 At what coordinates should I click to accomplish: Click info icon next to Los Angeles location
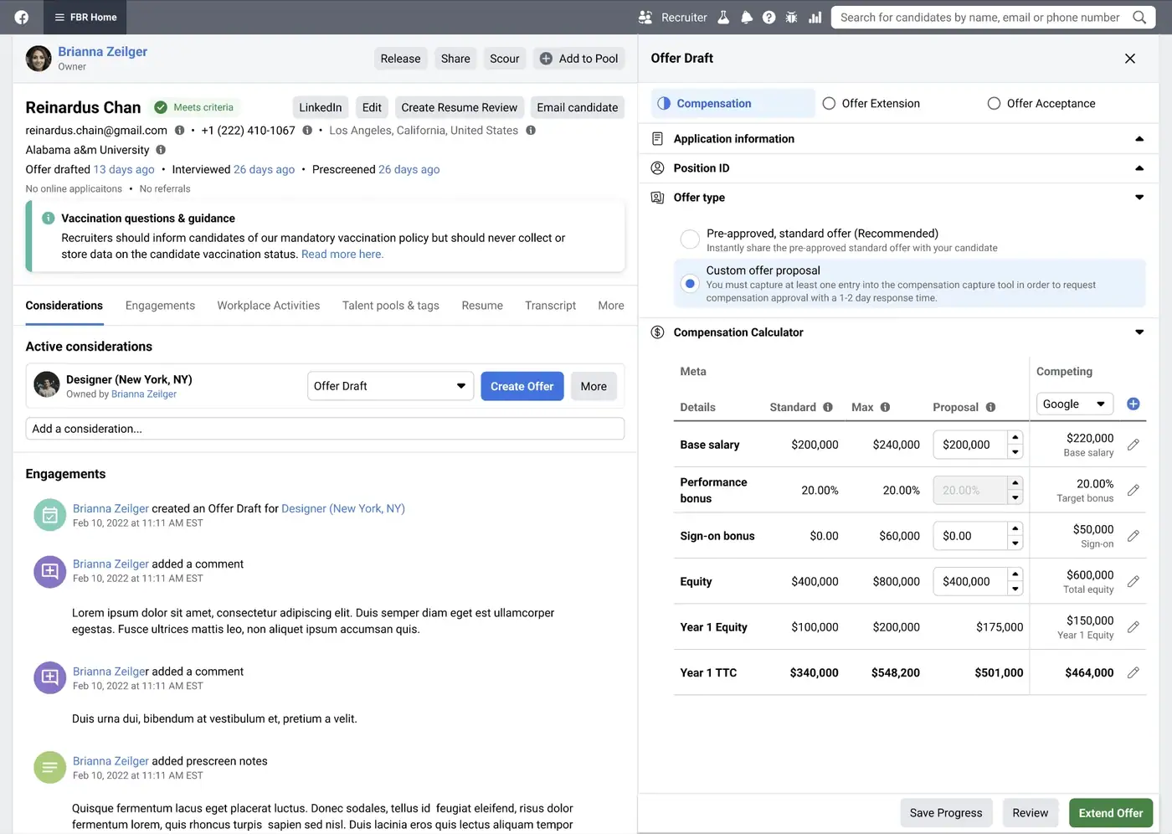click(531, 131)
